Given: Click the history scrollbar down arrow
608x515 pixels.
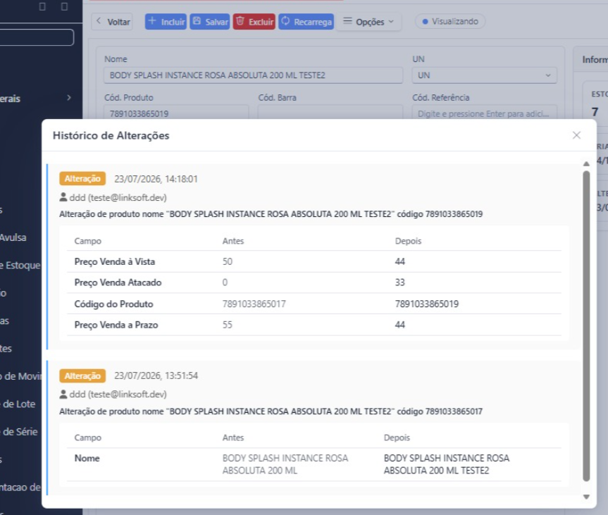Looking at the screenshot, I should [586, 497].
